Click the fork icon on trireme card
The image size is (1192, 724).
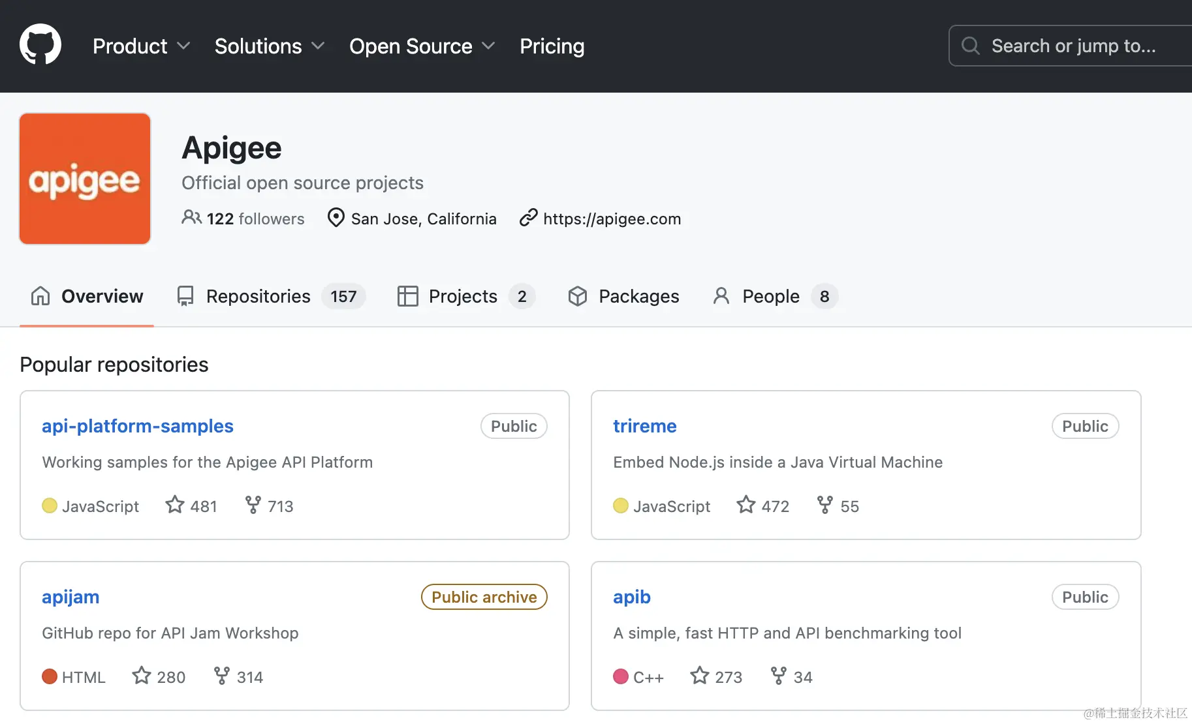point(825,505)
